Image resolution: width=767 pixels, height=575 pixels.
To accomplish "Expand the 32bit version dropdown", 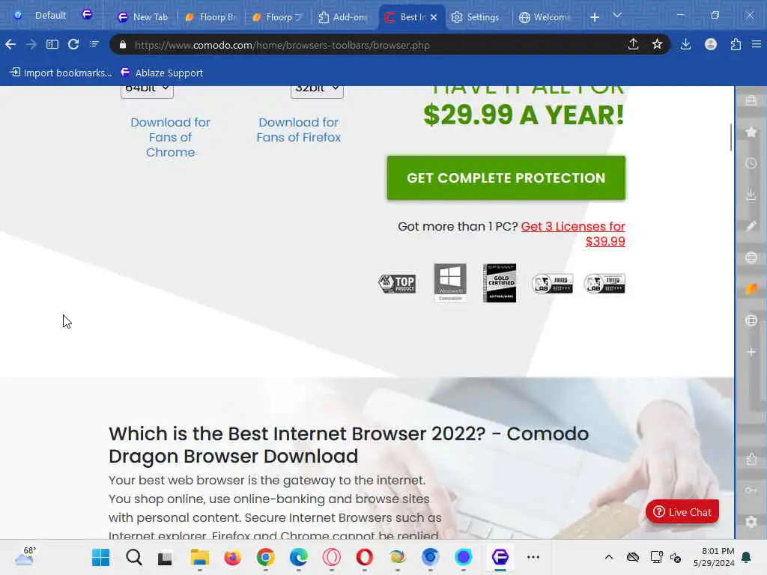I will (317, 90).
